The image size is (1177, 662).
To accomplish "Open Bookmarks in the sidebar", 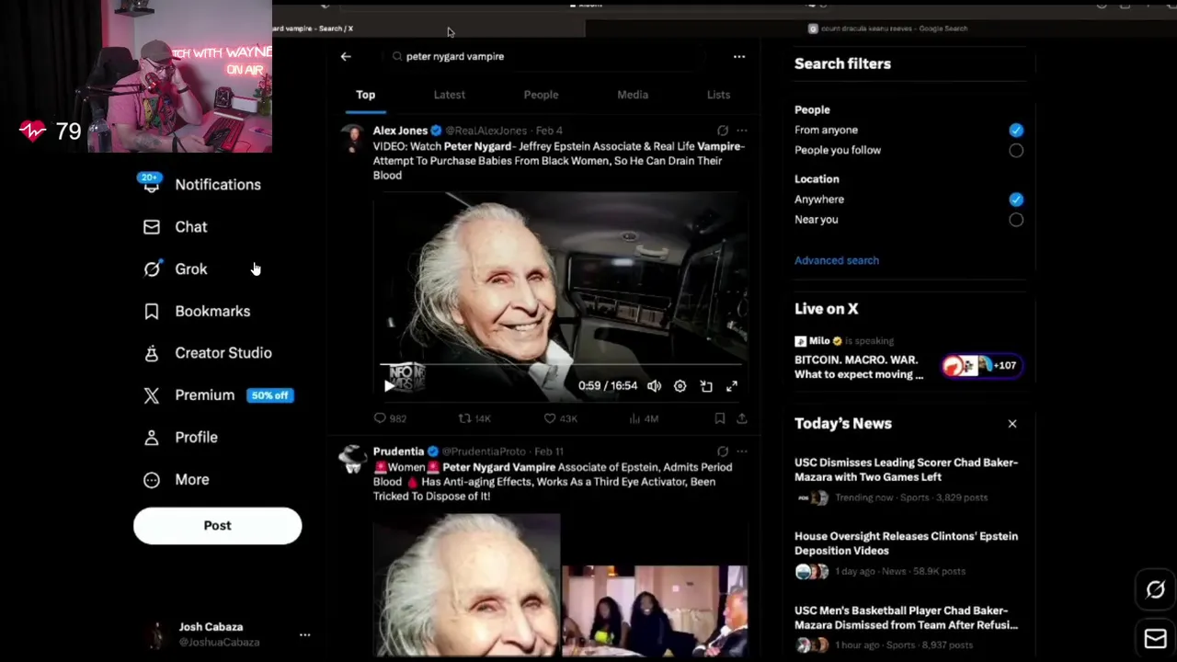I will point(197,312).
